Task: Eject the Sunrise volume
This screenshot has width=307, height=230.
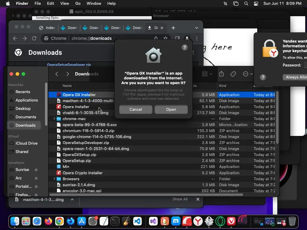Action: pos(36,170)
